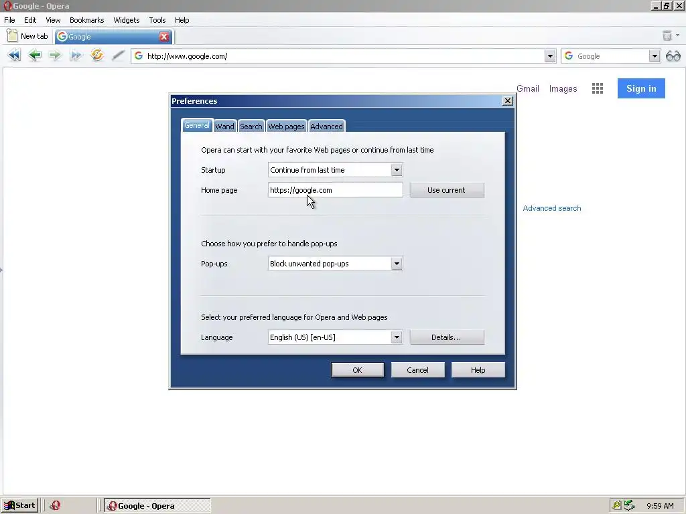Click the Google - Opera taskbar button
Viewport: 686px width, 514px height.
click(x=157, y=506)
